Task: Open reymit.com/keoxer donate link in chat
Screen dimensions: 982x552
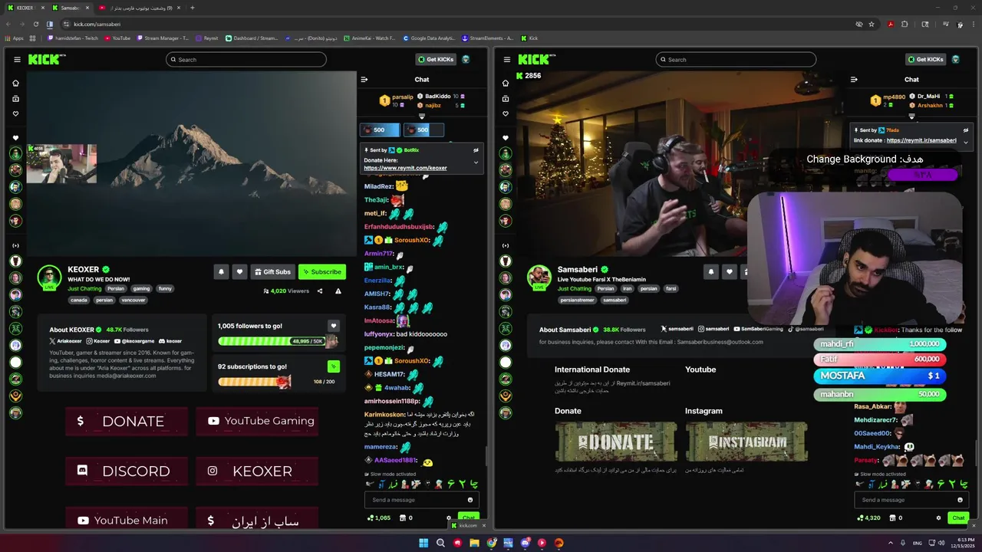Action: click(405, 168)
